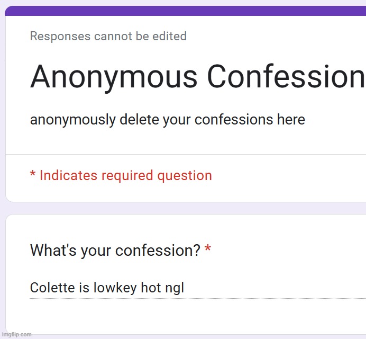This screenshot has height=339, width=366.
Task: Click the red asterisk before "Indicates"
Action: point(33,175)
